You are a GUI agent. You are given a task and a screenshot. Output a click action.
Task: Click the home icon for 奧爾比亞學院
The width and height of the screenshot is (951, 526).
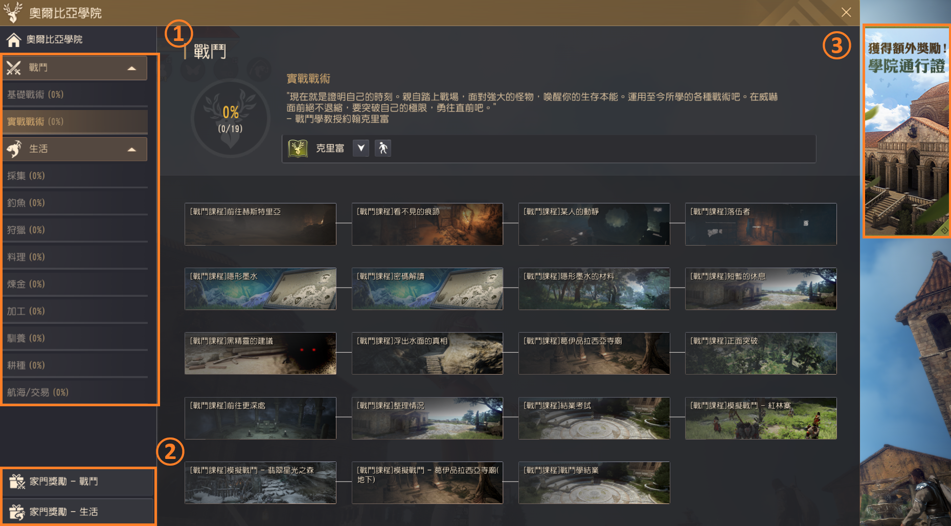coord(14,39)
